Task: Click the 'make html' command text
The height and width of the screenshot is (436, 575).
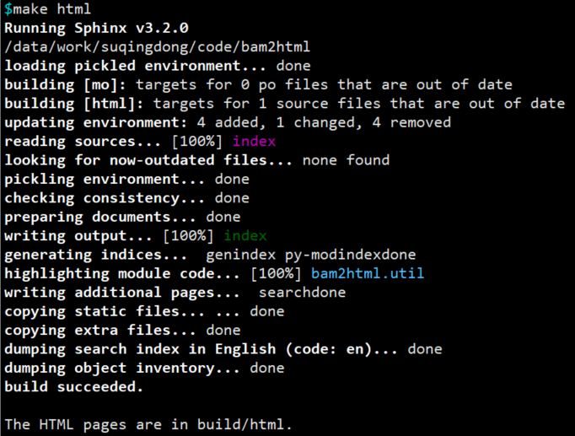Action: pos(51,8)
